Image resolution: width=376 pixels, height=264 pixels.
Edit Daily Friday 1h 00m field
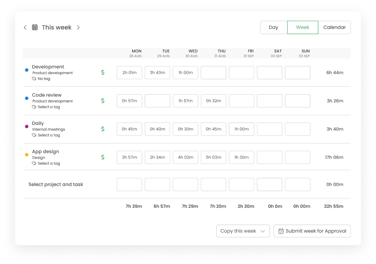[241, 129]
